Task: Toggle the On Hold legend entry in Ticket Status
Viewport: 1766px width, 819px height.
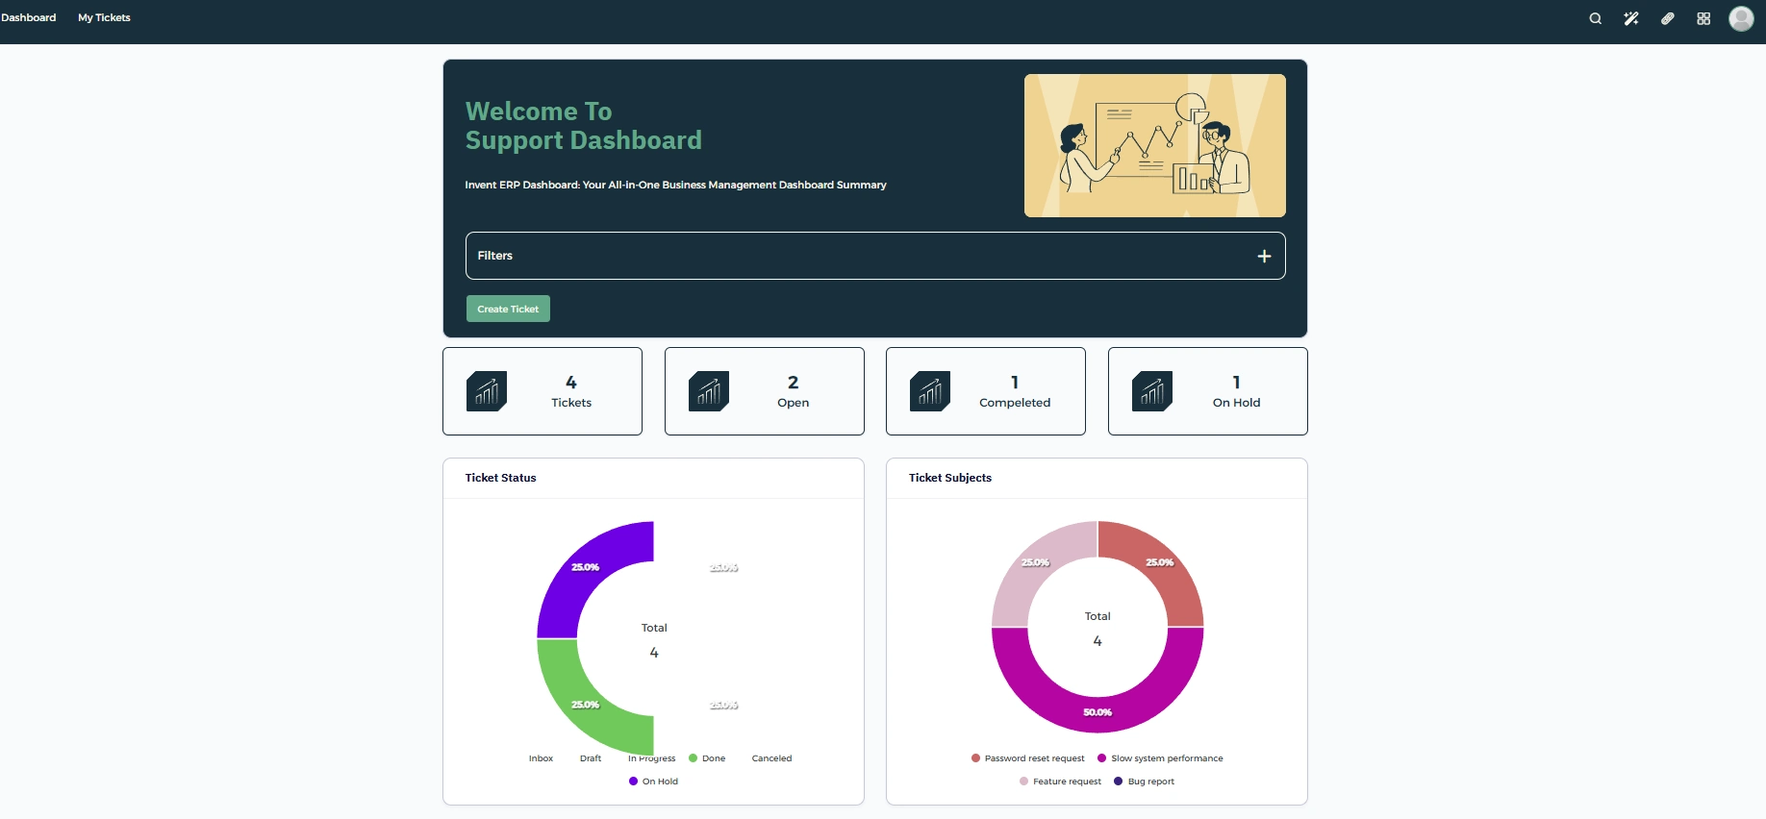Action: point(653,782)
